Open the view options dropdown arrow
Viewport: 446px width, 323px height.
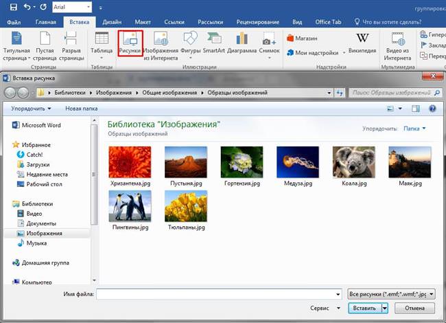pos(400,109)
